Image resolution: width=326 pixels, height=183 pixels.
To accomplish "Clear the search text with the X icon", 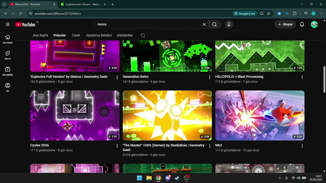I will coord(204,24).
